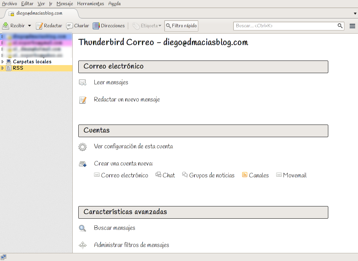Image resolution: width=358 pixels, height=261 pixels.
Task: Click the Recibir download icon
Action: click(x=6, y=26)
